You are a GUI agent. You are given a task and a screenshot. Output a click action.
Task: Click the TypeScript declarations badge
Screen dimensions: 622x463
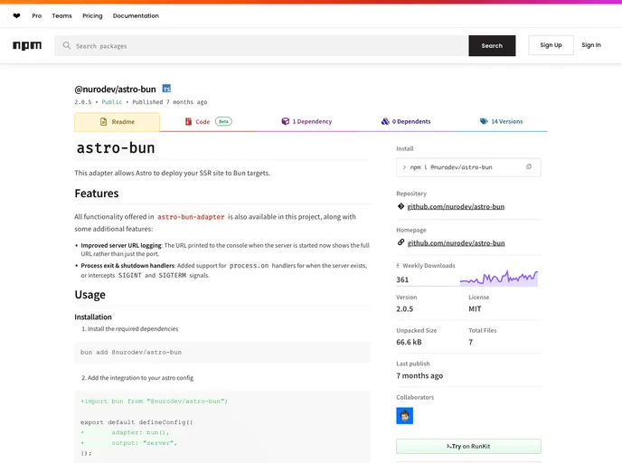[x=166, y=89]
